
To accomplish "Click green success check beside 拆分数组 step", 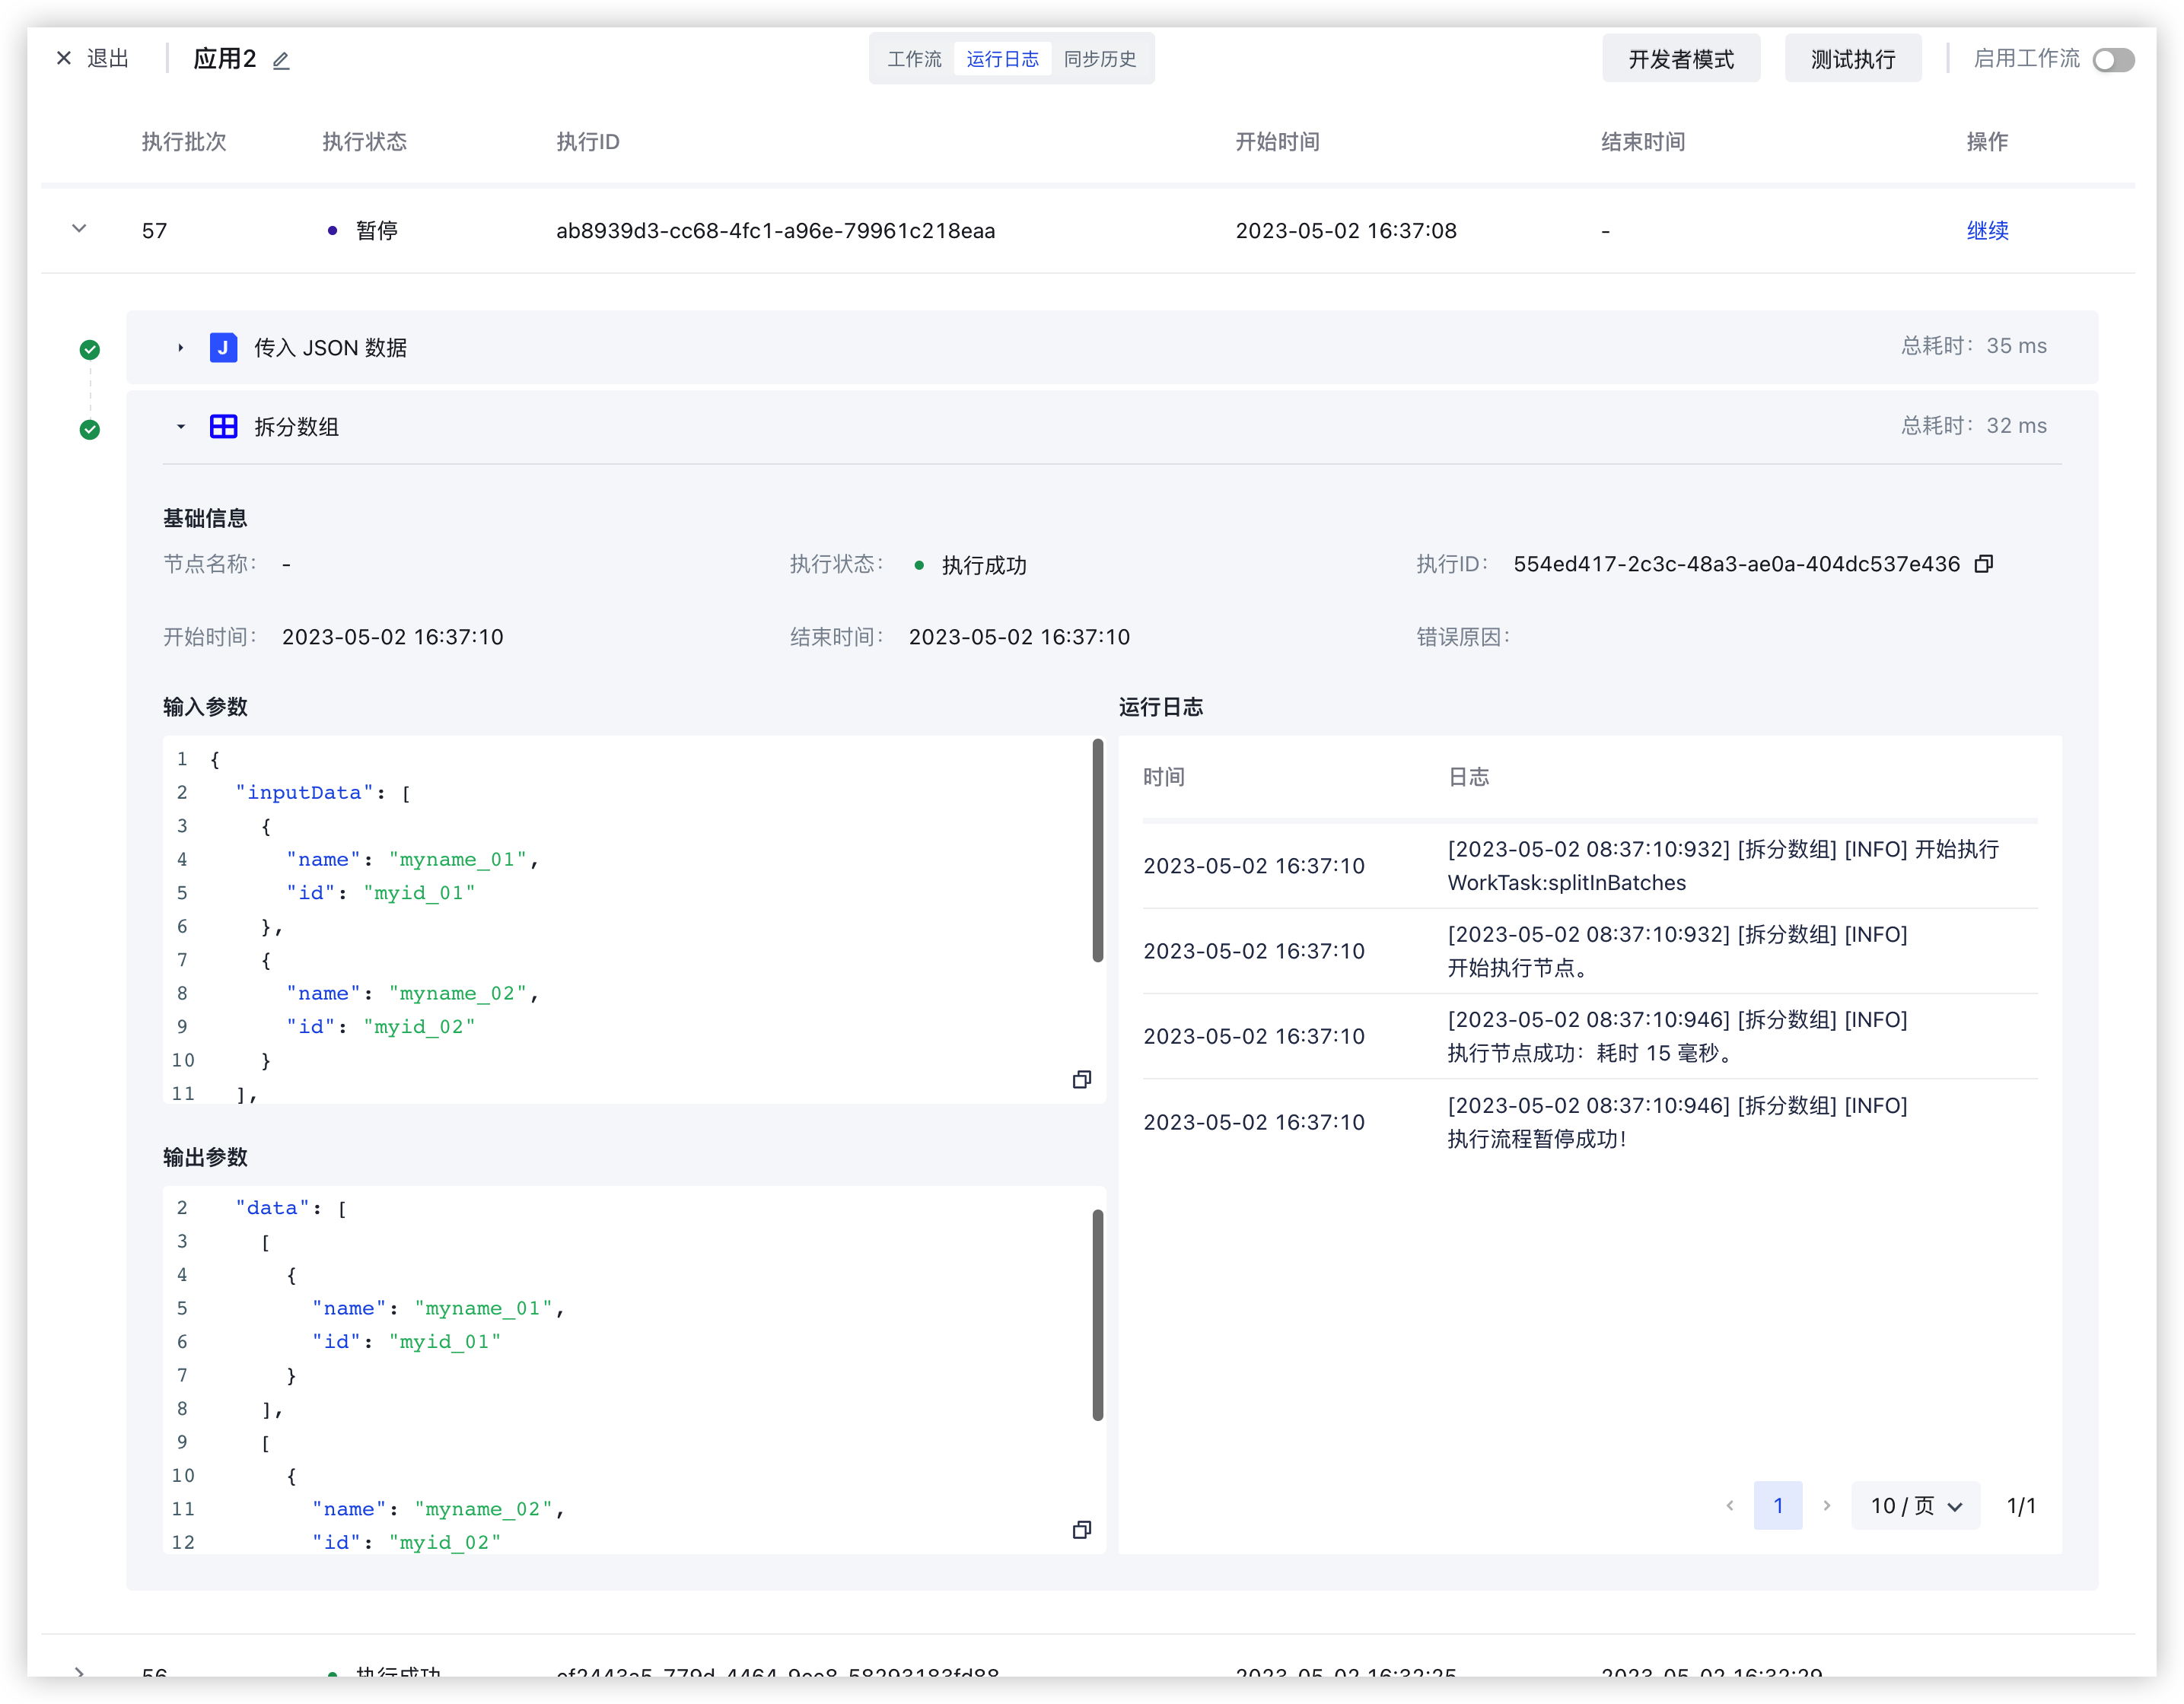I will point(90,430).
